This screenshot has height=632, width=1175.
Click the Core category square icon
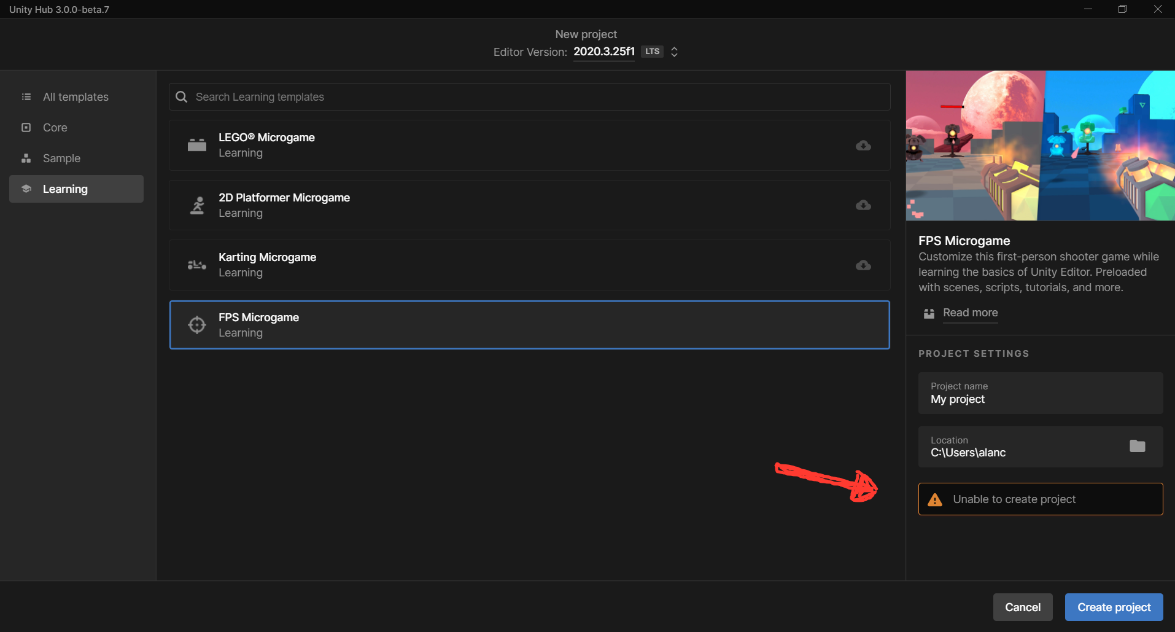[x=26, y=128]
